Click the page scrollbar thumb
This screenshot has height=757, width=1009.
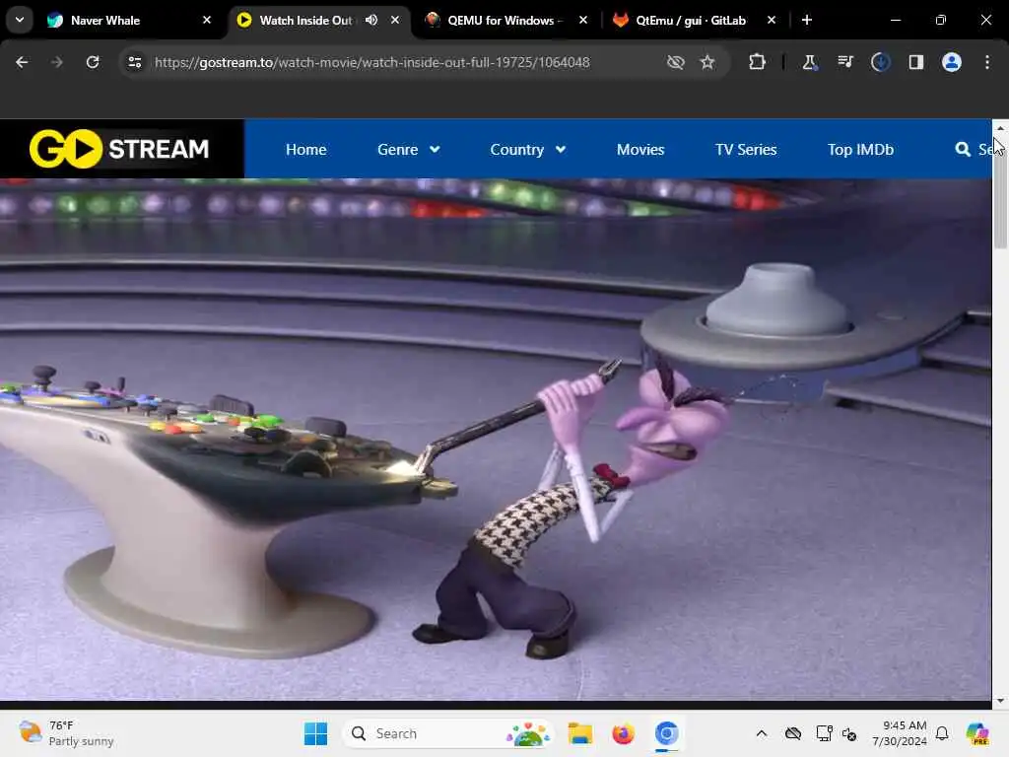[x=1000, y=192]
